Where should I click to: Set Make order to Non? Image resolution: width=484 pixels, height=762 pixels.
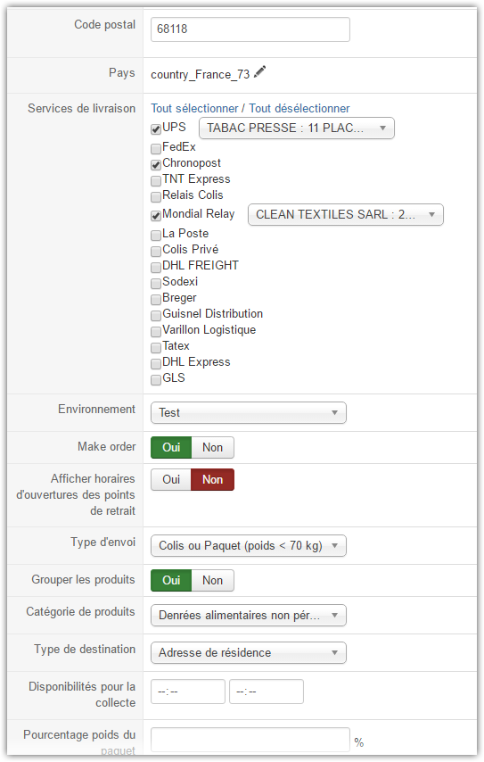pos(213,448)
